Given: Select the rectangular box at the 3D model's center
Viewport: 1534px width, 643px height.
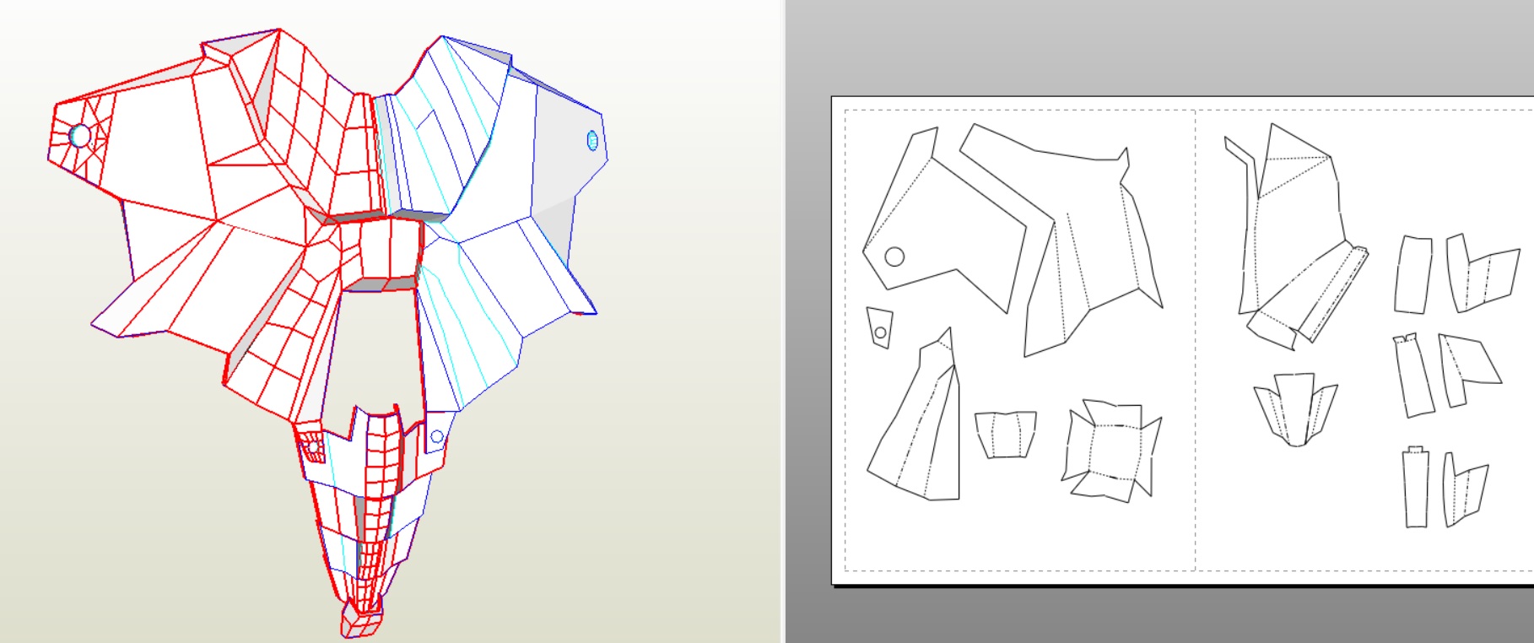Looking at the screenshot, I should pyautogui.click(x=381, y=253).
